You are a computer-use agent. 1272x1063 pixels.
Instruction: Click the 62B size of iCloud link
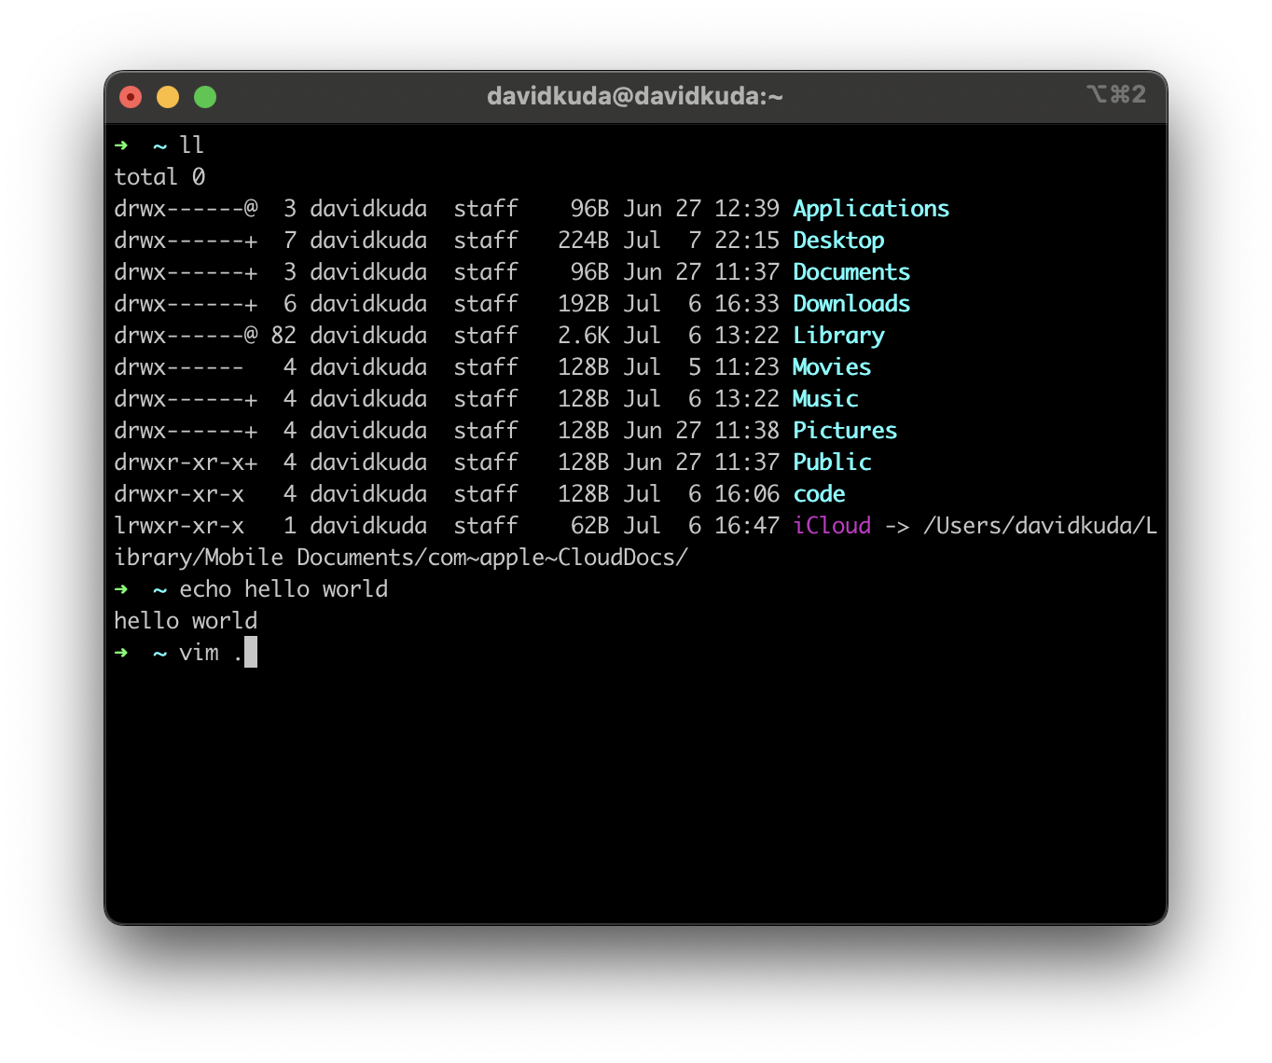click(x=589, y=526)
